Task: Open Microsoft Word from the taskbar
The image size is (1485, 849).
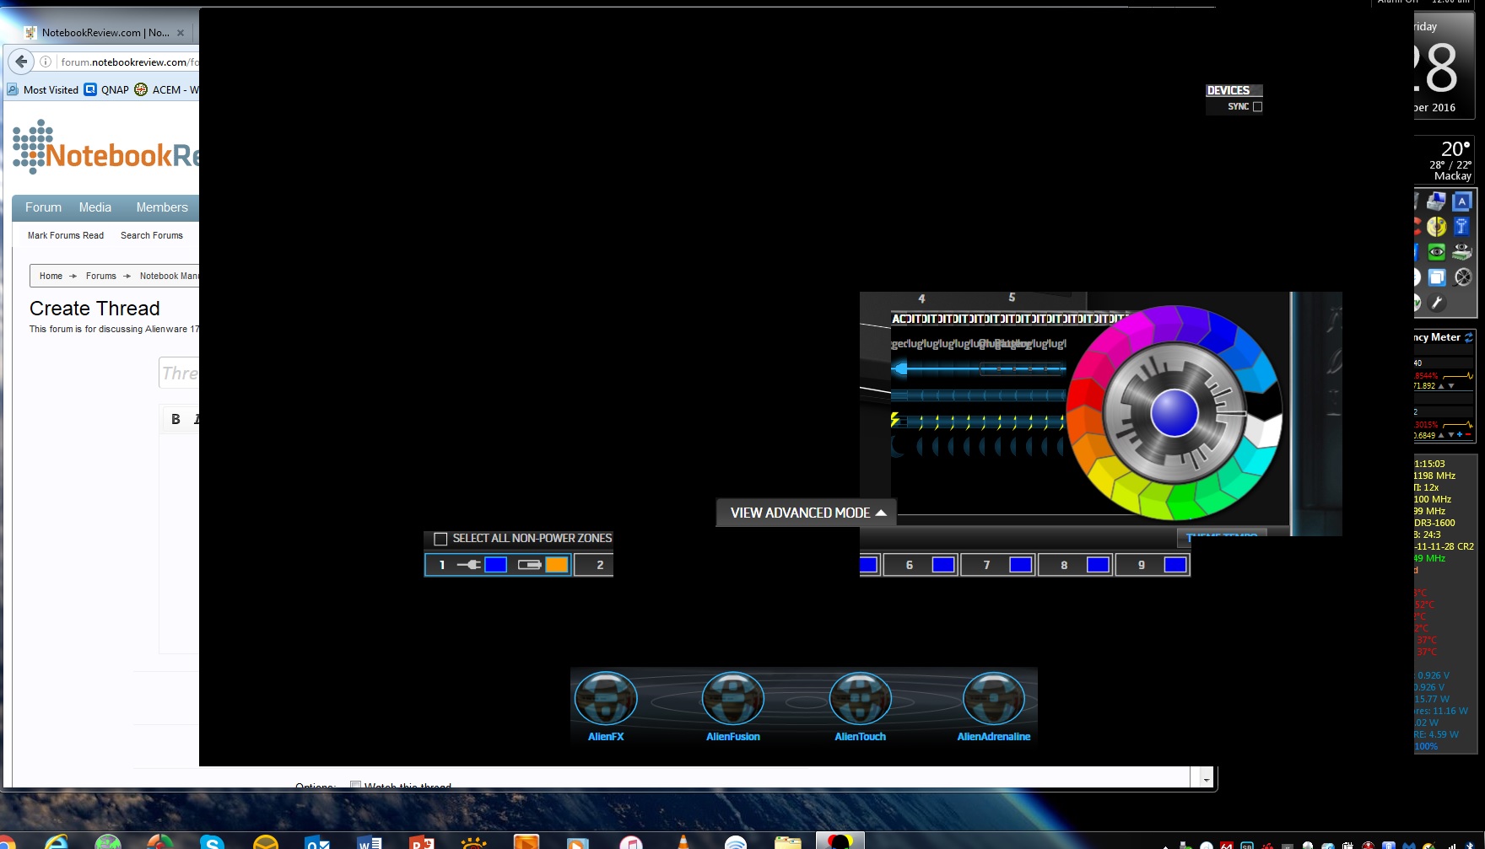Action: 370,841
